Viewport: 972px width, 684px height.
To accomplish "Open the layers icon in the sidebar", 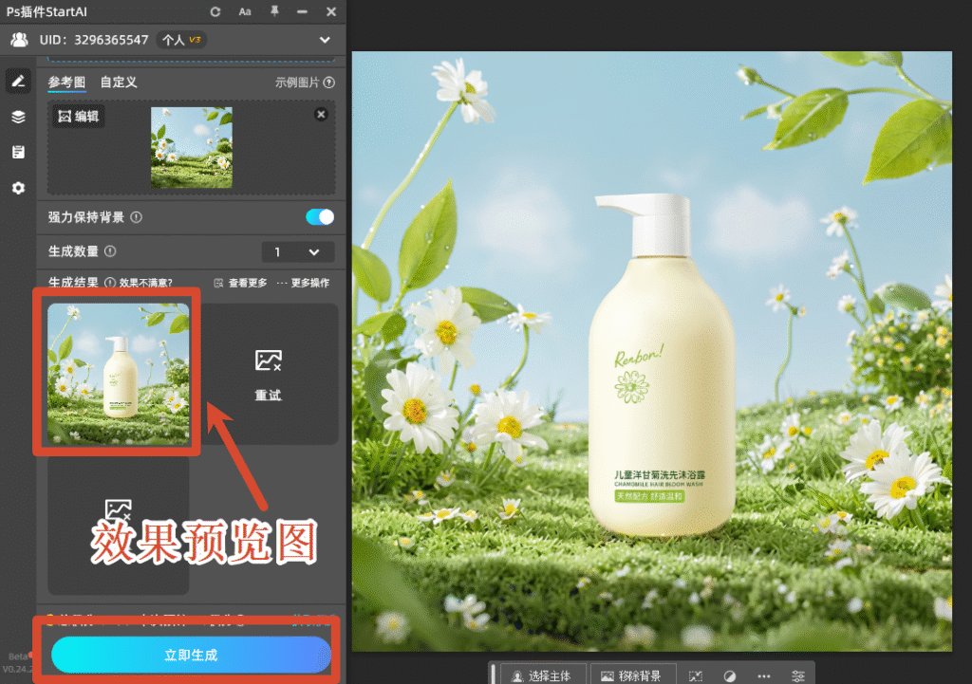I will pos(18,117).
